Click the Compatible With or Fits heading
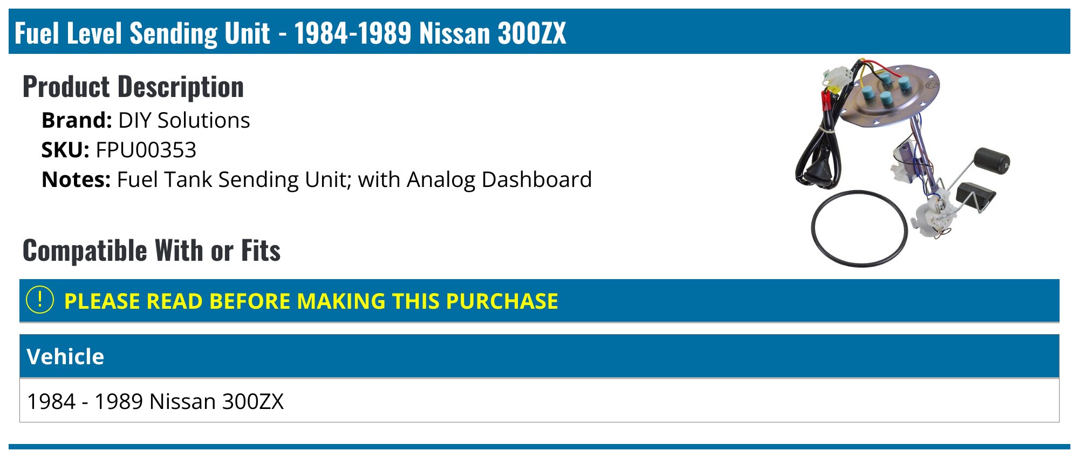 (152, 251)
